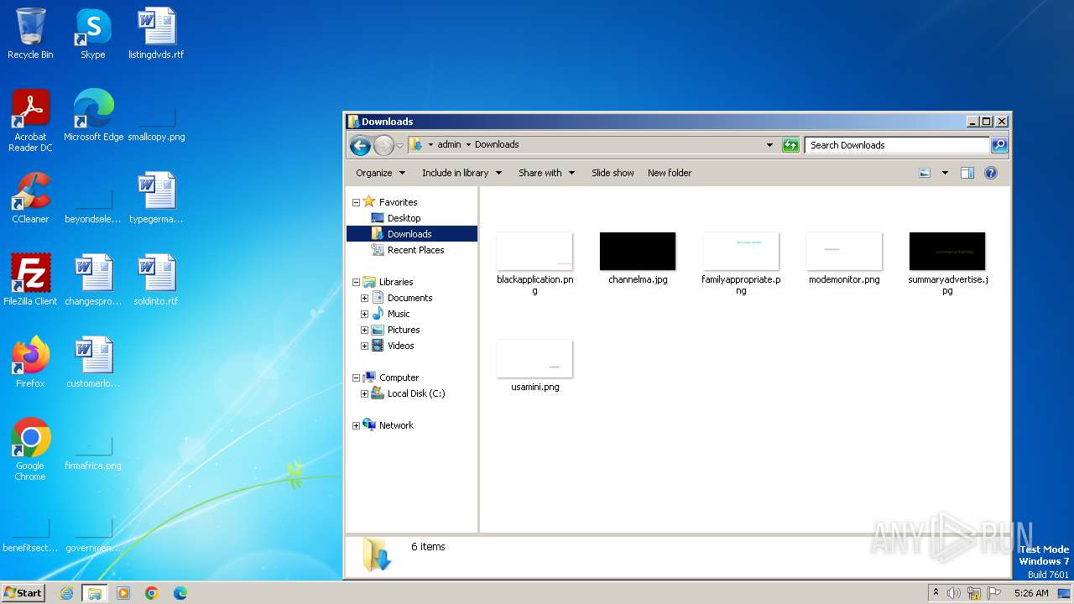
Task: Open Explorer help question mark icon
Action: (x=991, y=173)
